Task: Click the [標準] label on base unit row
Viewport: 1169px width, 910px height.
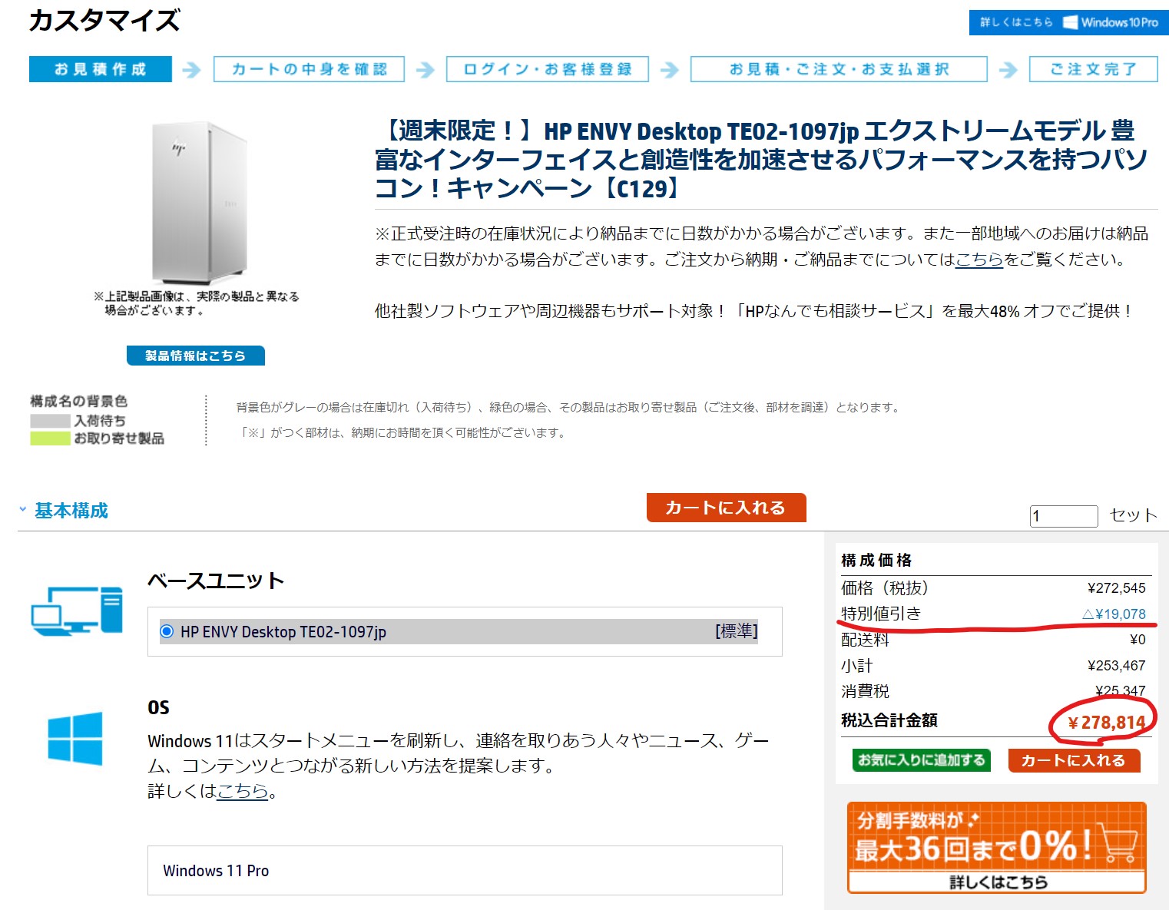Action: [x=737, y=630]
